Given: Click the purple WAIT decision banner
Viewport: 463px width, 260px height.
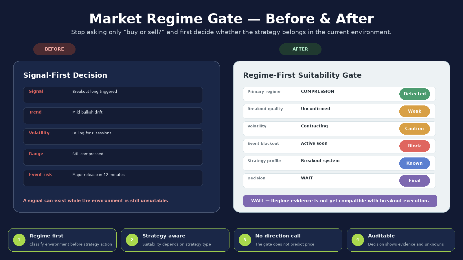Looking at the screenshot, I should click(x=340, y=201).
